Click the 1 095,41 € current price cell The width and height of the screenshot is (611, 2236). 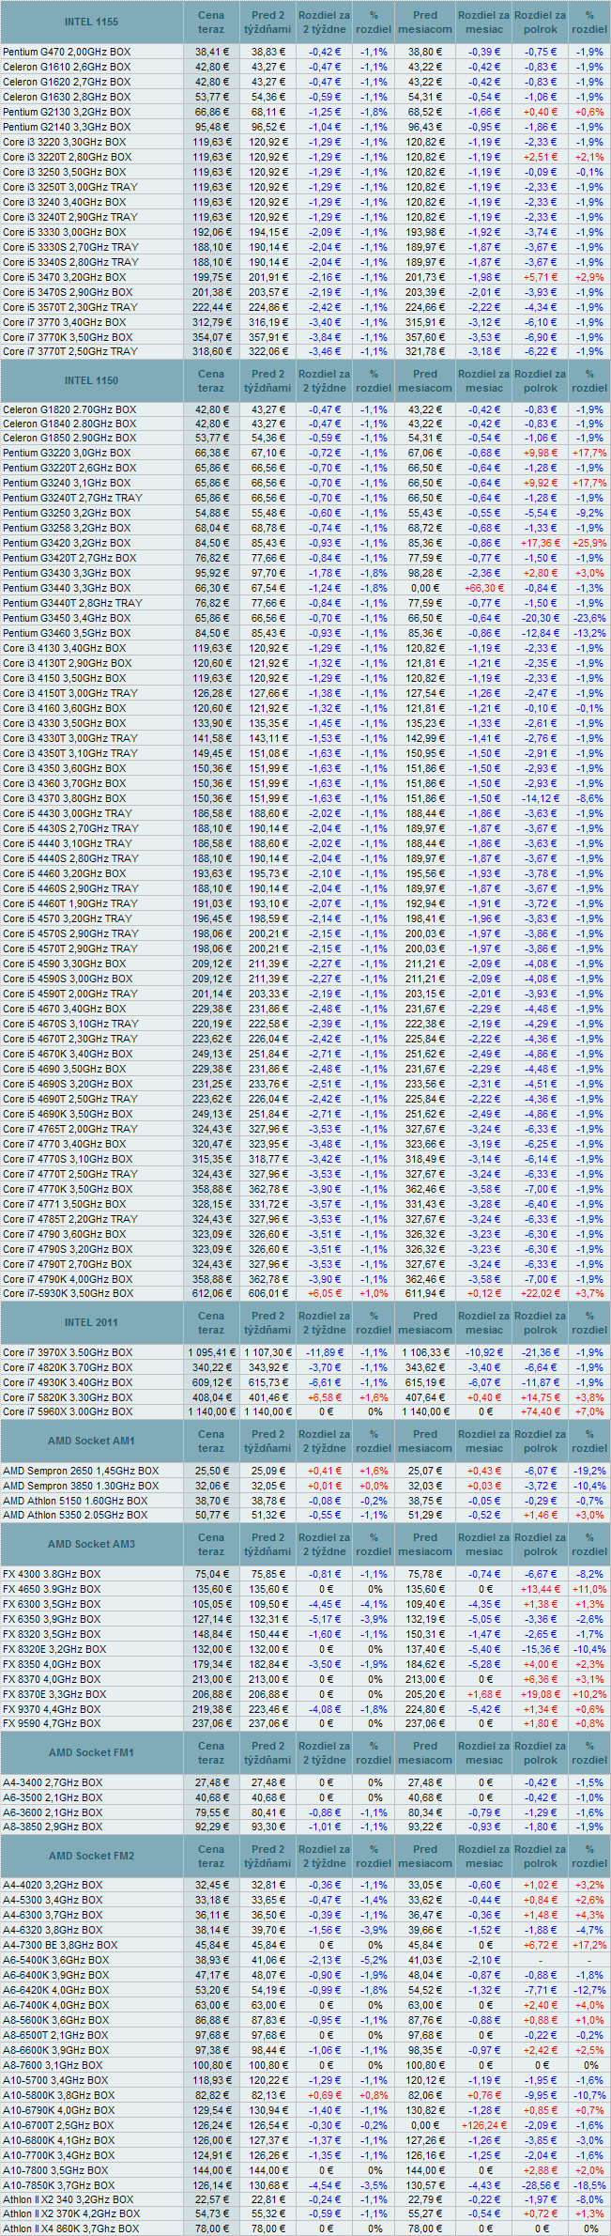coord(211,1352)
